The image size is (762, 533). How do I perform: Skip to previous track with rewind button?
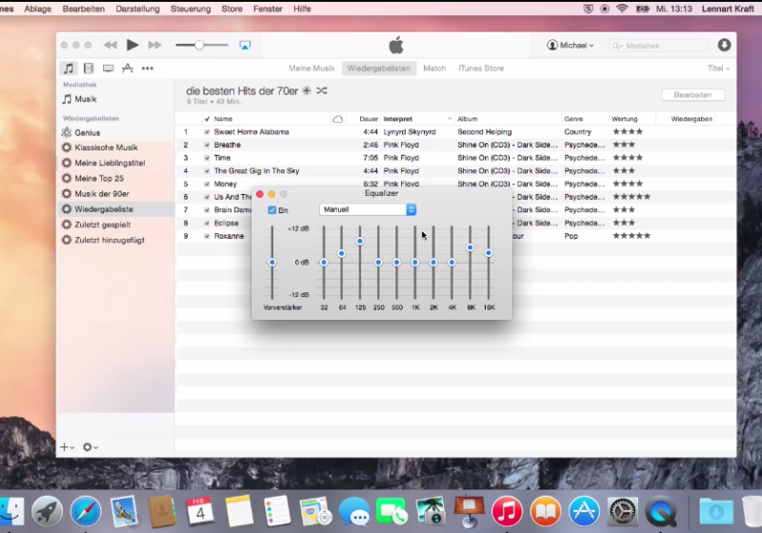(110, 45)
